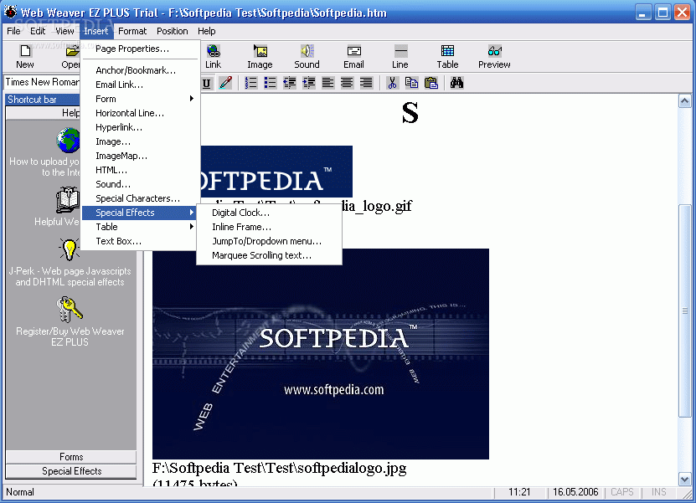Center align the text

pyautogui.click(x=347, y=83)
